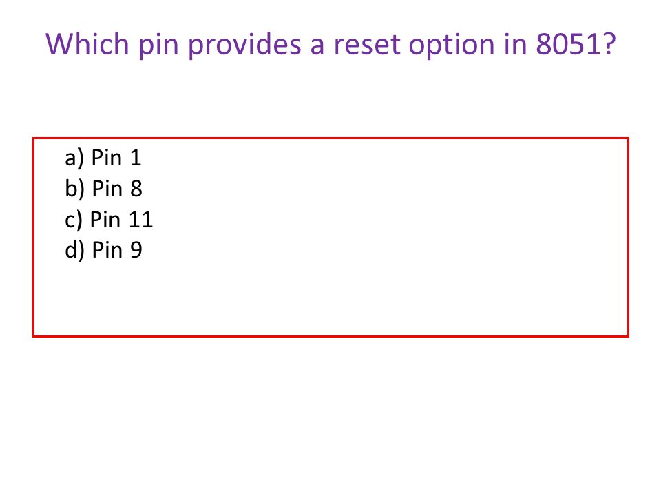Click the word "reset" in the question

pyautogui.click(x=366, y=45)
